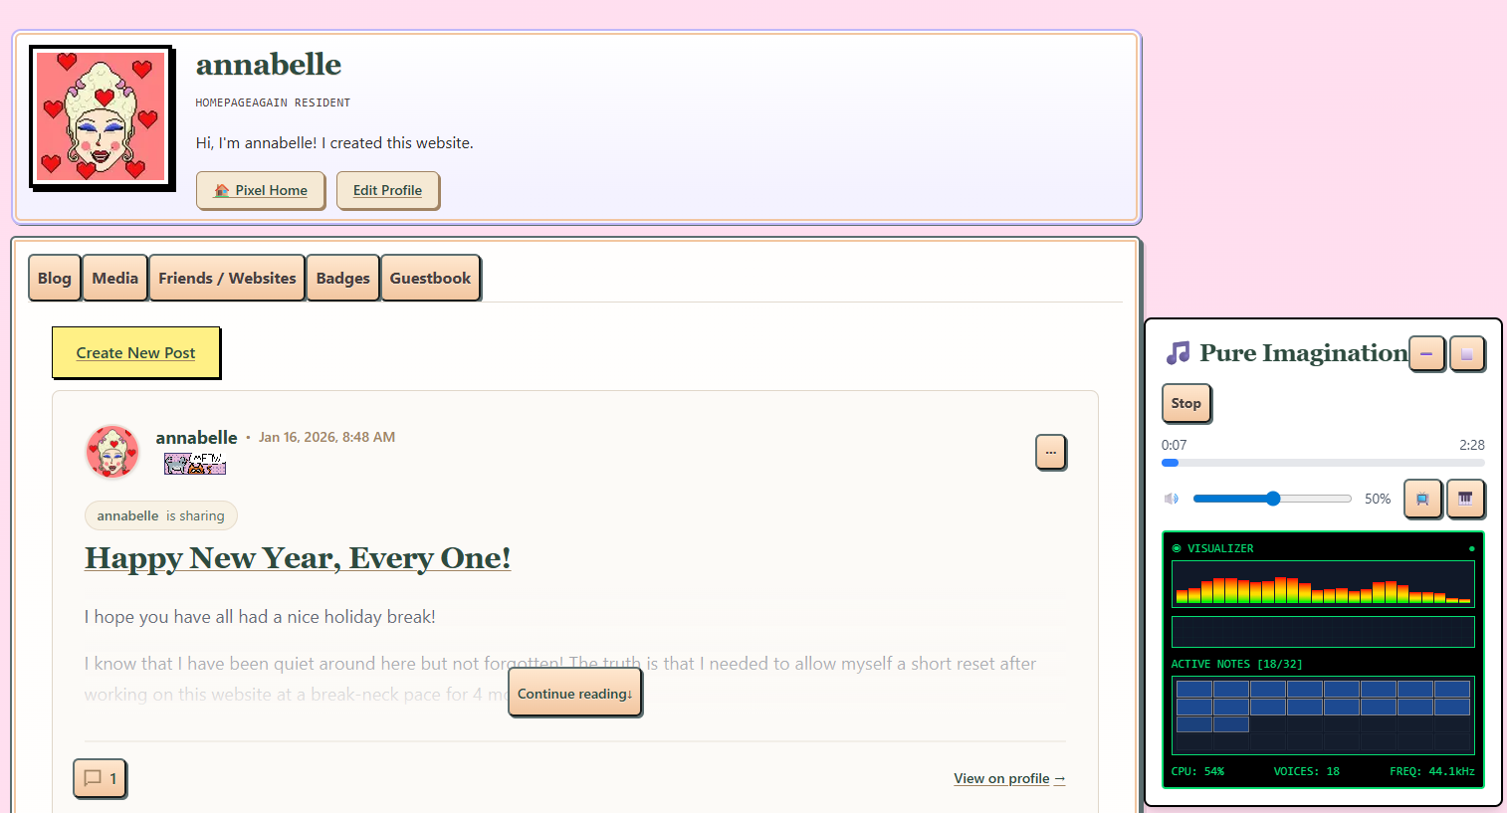This screenshot has height=813, width=1507.
Task: Select the Friends / Websites tab
Action: coord(227,278)
